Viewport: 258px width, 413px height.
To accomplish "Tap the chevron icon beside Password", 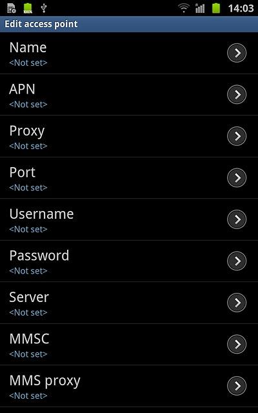I will [237, 261].
